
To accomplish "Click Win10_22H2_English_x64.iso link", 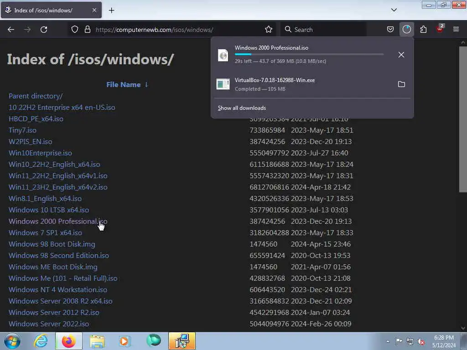I will tap(54, 164).
